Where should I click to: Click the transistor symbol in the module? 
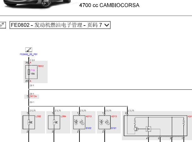(x=136, y=129)
